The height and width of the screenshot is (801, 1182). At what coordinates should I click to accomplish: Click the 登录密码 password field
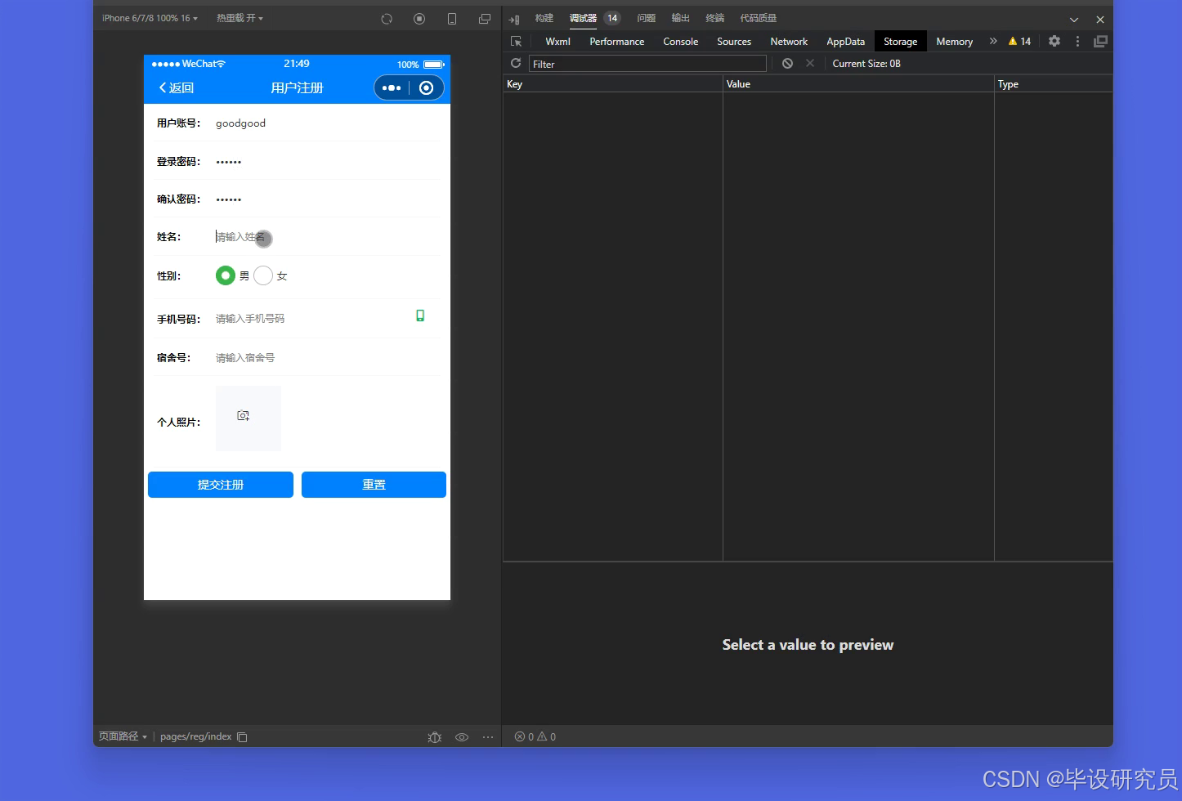327,162
